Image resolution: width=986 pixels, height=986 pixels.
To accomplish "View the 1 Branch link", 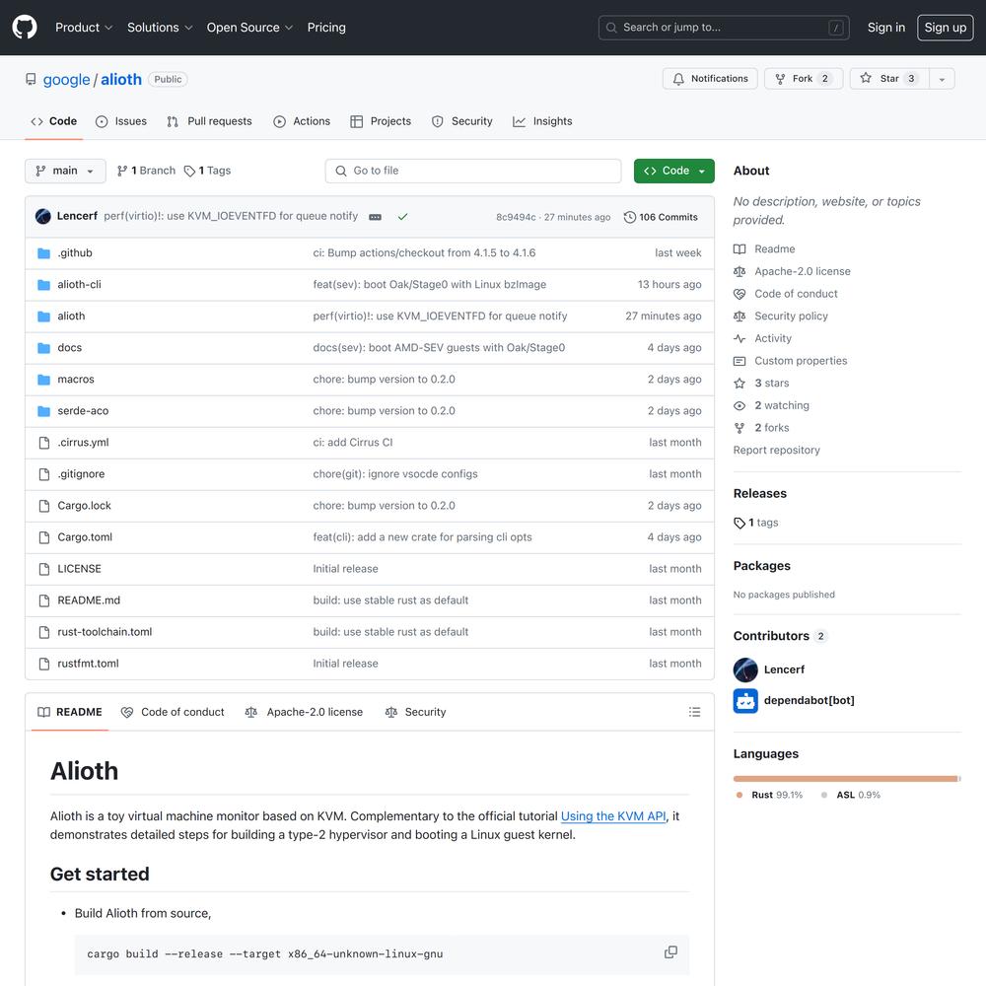I will coord(146,171).
